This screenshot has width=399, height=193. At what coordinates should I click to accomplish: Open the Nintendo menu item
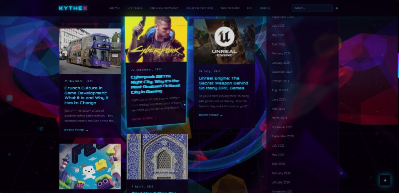[230, 8]
